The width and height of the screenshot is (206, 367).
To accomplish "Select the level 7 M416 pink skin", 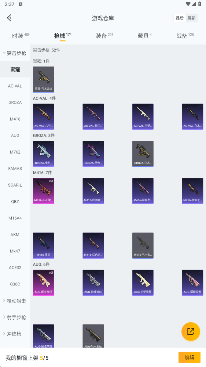I will click(x=44, y=191).
